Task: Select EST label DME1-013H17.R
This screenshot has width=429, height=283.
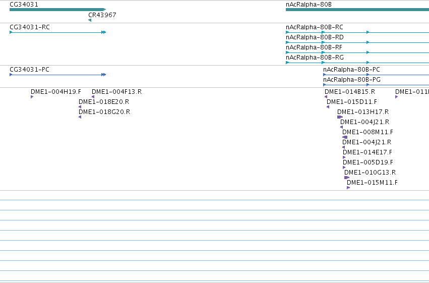Action: [363, 112]
